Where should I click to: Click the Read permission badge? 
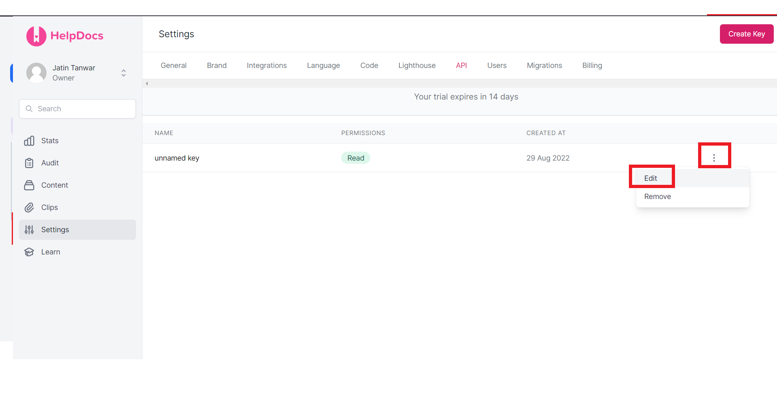(356, 158)
